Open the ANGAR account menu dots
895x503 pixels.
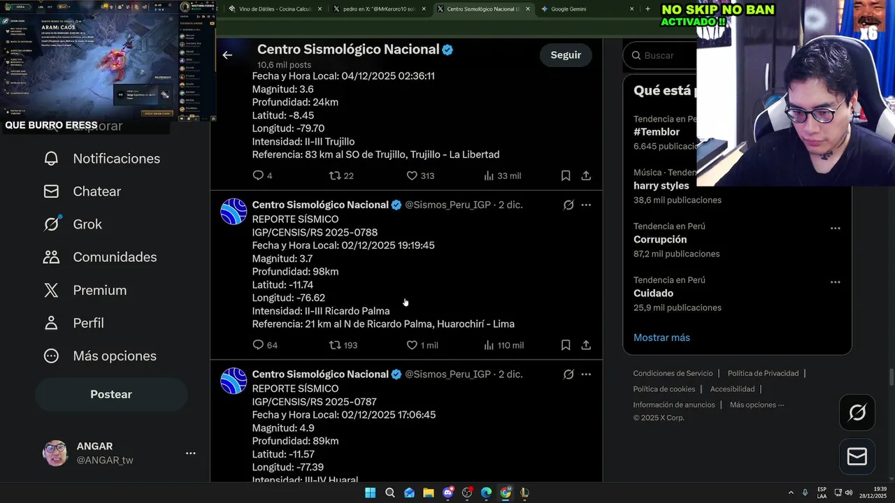coord(190,453)
